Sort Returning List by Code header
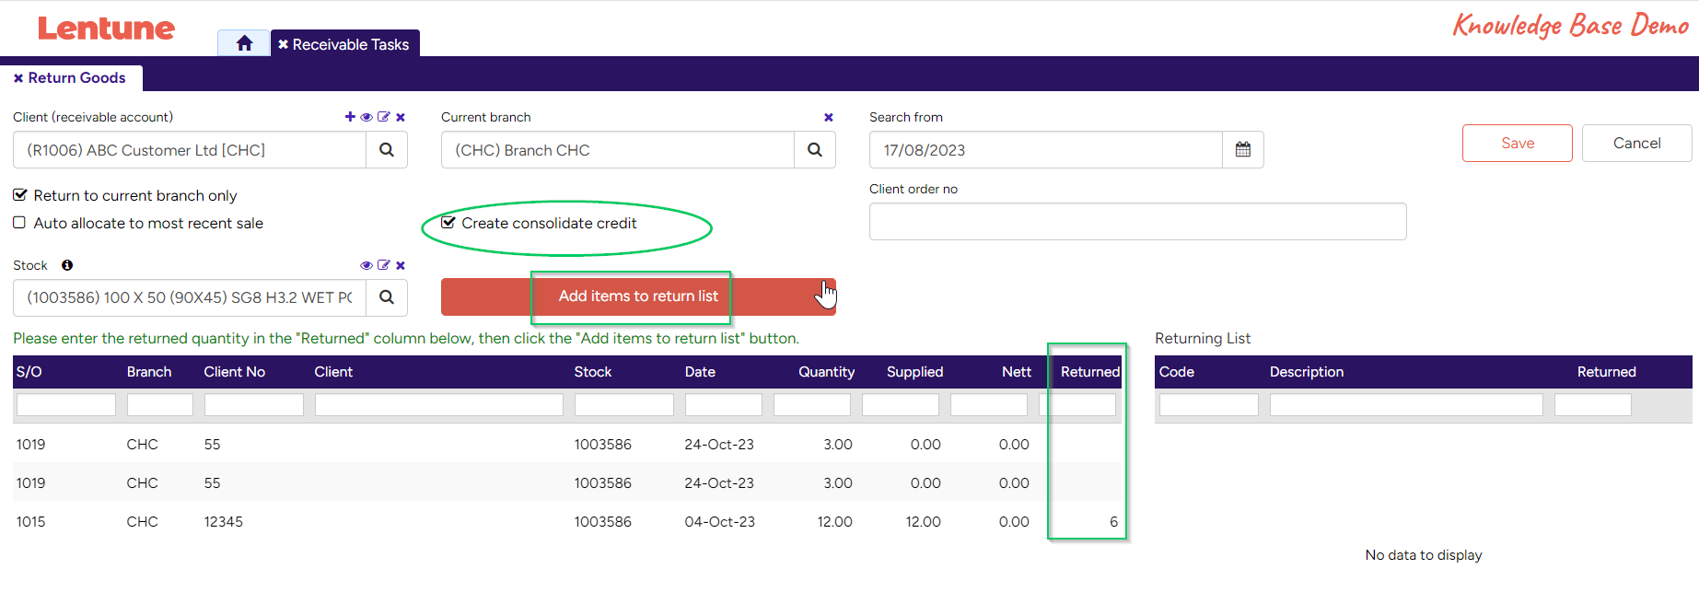This screenshot has width=1699, height=592. tap(1177, 372)
